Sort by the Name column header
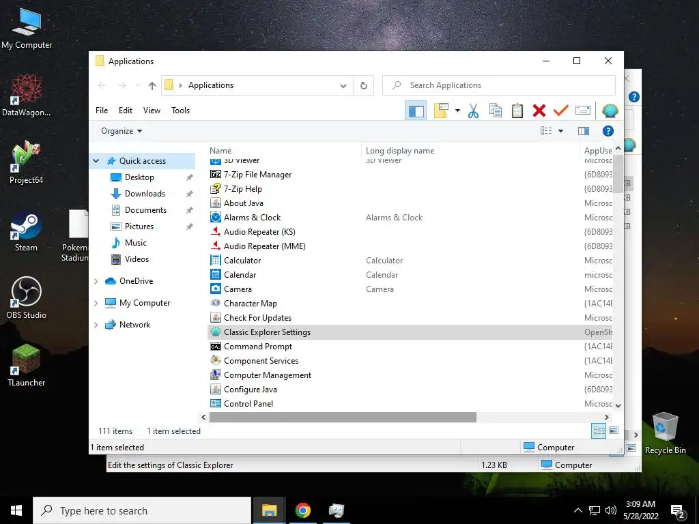The height and width of the screenshot is (524, 699). pyautogui.click(x=285, y=151)
